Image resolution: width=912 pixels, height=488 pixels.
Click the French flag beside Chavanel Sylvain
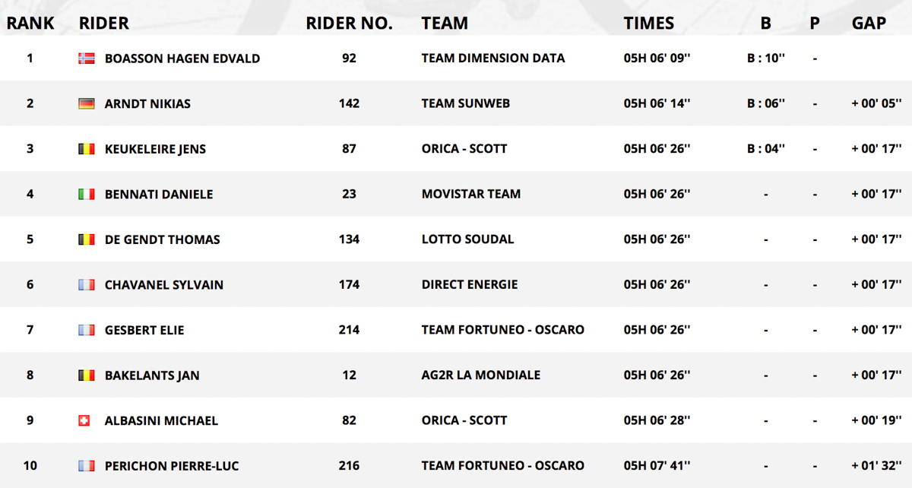pyautogui.click(x=87, y=285)
